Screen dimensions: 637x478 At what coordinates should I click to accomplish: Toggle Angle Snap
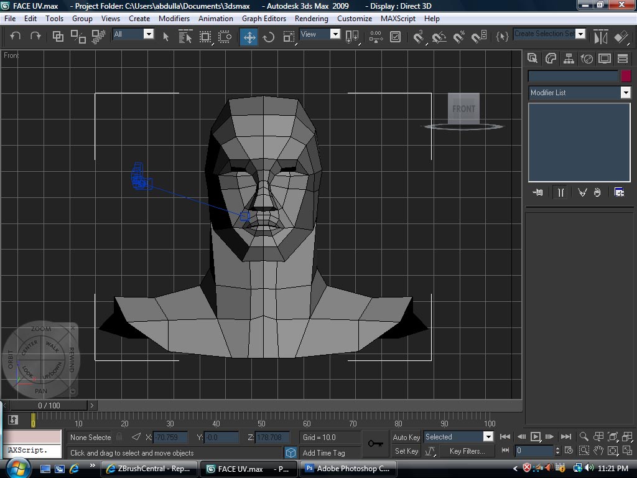click(x=439, y=37)
